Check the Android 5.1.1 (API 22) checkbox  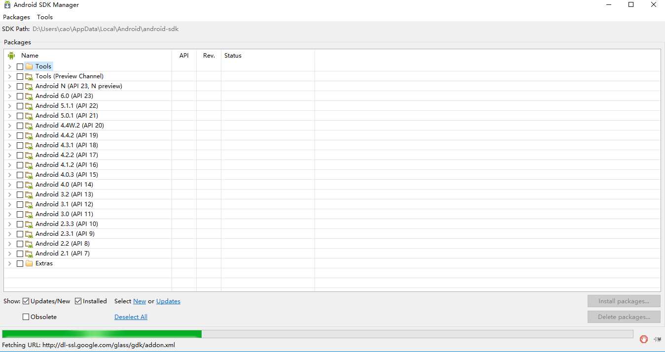point(20,106)
